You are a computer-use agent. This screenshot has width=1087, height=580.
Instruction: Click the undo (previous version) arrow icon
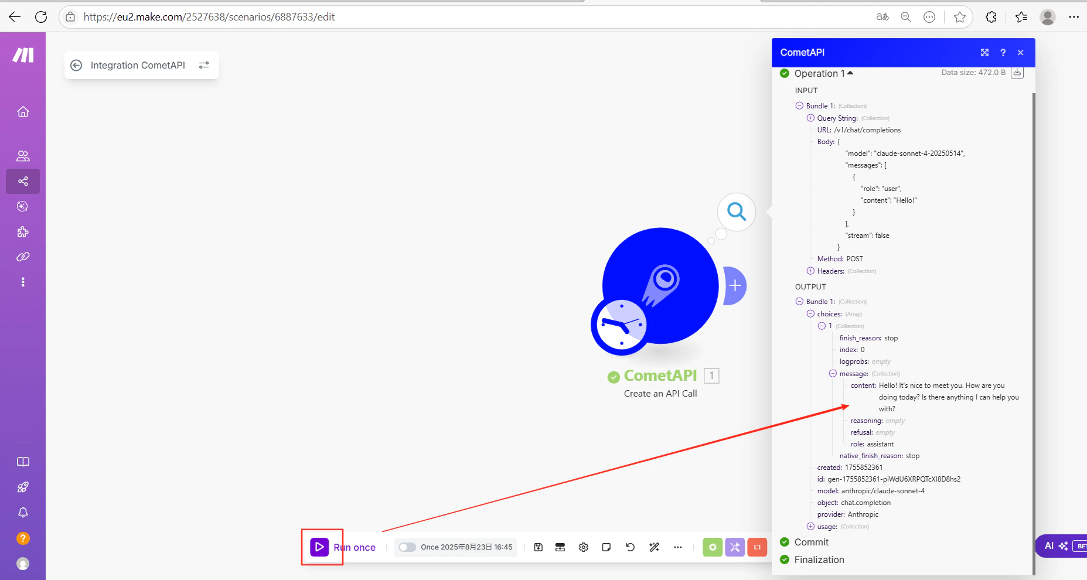[x=630, y=547]
